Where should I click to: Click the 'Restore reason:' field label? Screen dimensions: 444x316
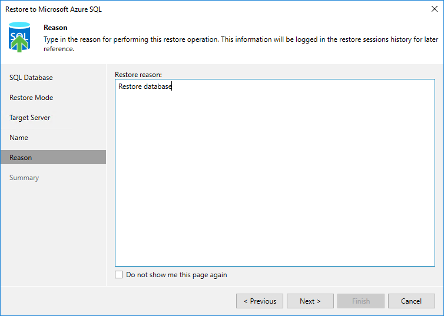tap(138, 75)
